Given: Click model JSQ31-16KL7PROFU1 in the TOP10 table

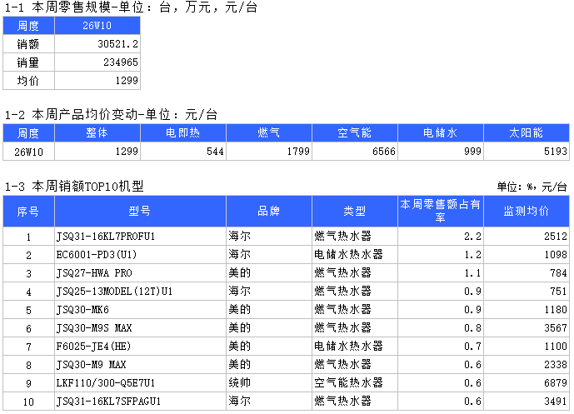Looking at the screenshot, I should point(139,237).
